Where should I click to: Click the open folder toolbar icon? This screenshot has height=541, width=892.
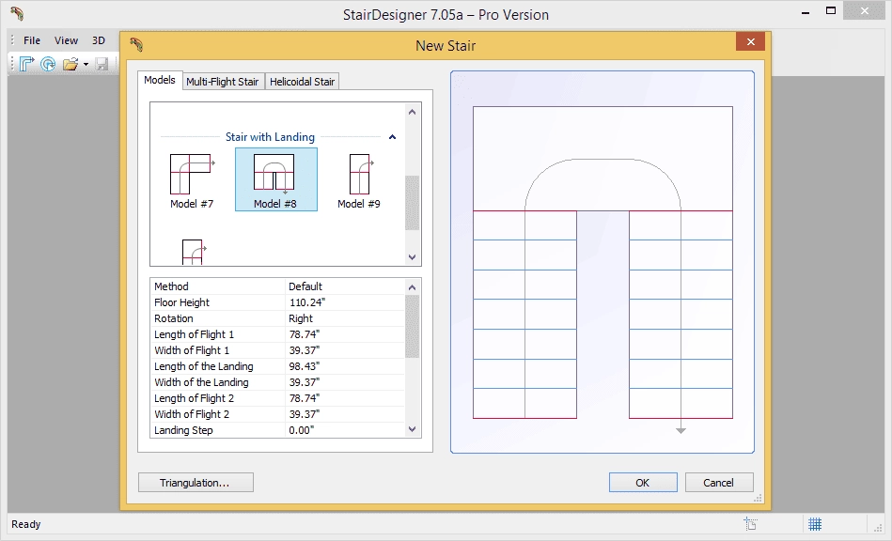tap(70, 64)
